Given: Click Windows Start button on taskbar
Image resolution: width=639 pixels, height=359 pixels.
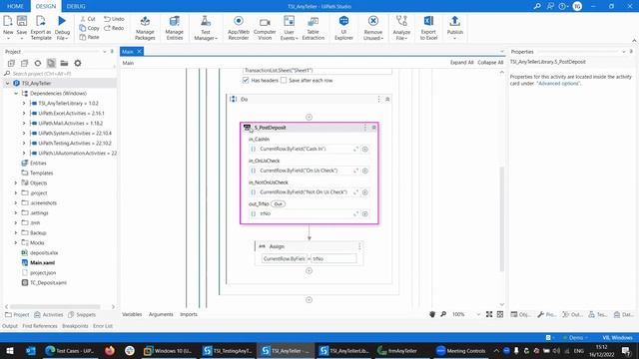Looking at the screenshot, I should coord(9,350).
